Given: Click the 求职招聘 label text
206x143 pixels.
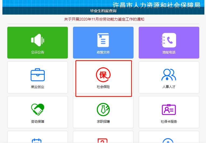Looking at the screenshot, I should pyautogui.click(x=103, y=121).
